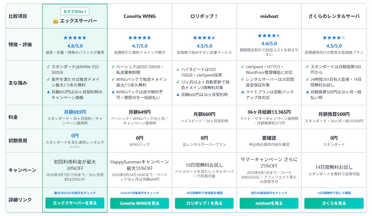
Task: Click the crown icon beside エックスサーバー
Action: pyautogui.click(x=55, y=21)
